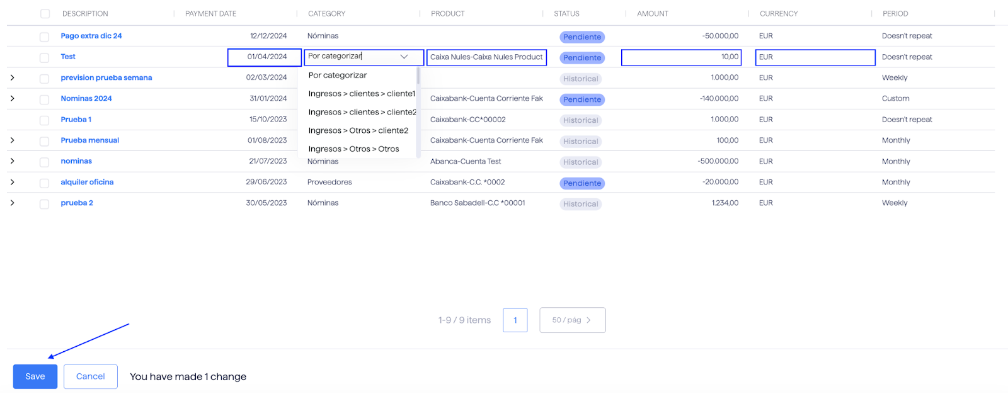The width and height of the screenshot is (1008, 394).
Task: Expand the prueba 2 row
Action: [12, 203]
